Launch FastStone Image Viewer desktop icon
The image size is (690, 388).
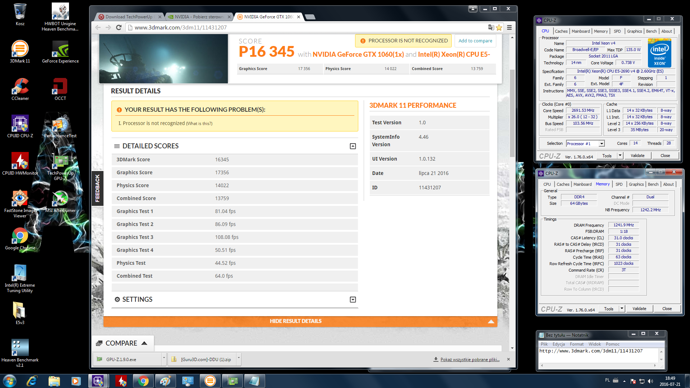[x=20, y=204]
